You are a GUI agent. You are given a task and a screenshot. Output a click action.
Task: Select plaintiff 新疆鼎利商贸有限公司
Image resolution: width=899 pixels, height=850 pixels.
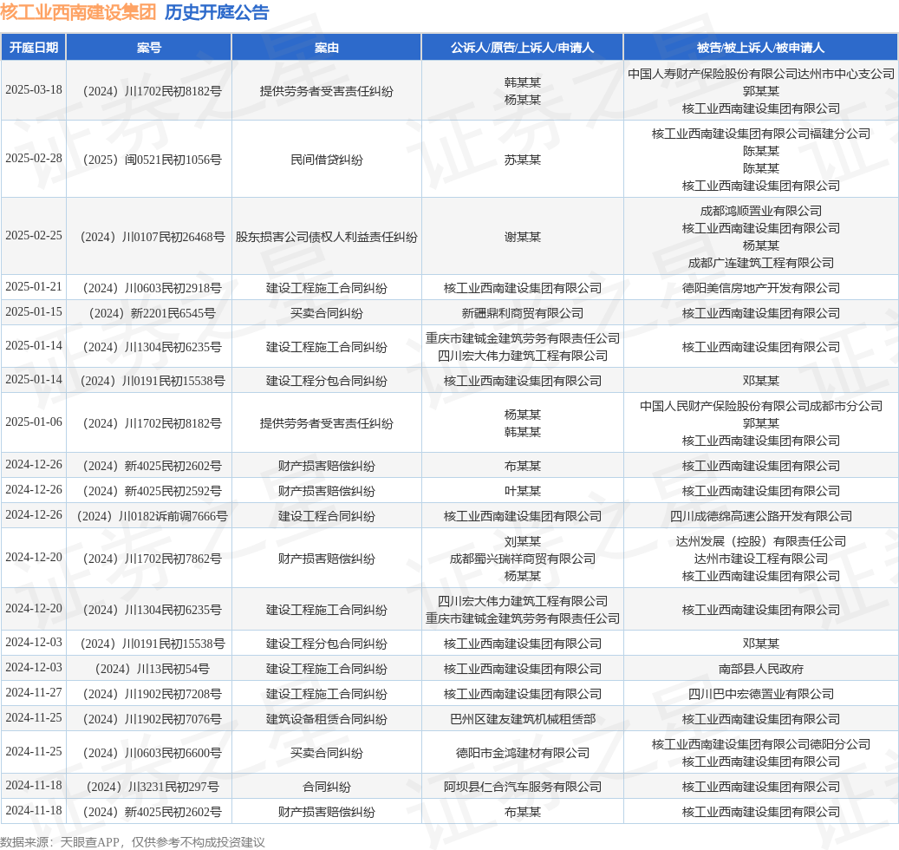522,313
